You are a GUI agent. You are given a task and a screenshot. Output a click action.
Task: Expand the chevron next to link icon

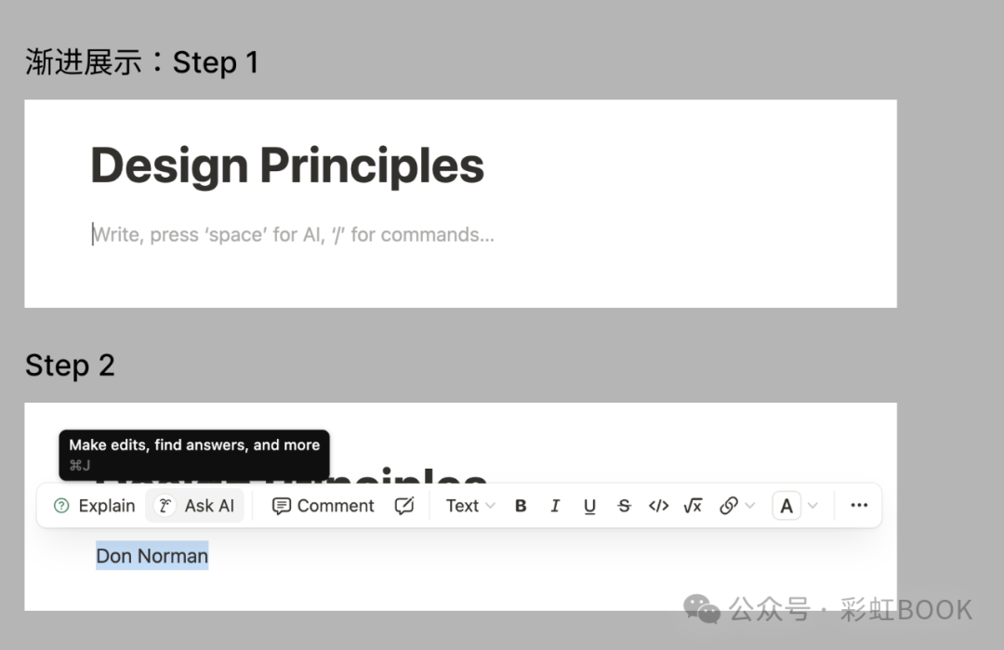[x=750, y=506]
